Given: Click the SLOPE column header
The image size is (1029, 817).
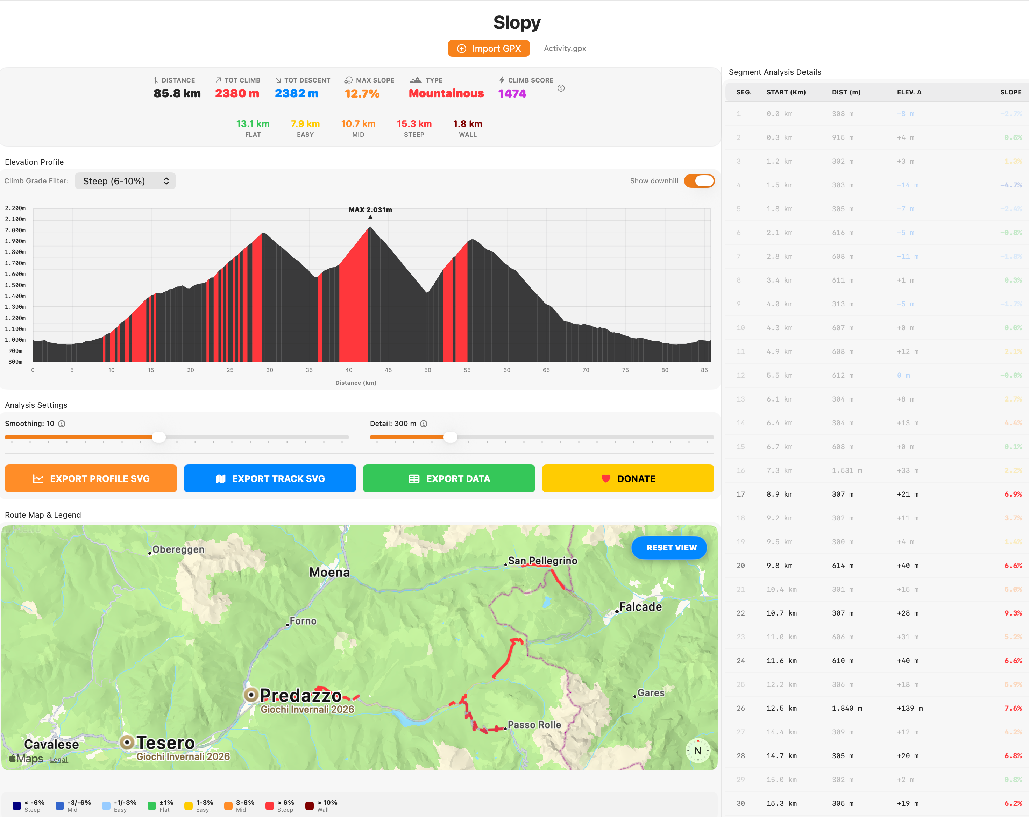Looking at the screenshot, I should 1010,92.
